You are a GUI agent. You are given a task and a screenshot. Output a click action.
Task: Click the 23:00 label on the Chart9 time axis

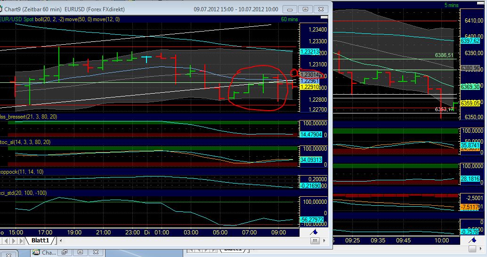tap(133, 233)
